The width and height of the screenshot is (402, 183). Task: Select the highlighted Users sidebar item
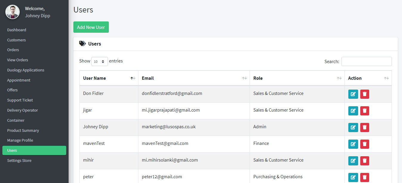click(x=34, y=150)
